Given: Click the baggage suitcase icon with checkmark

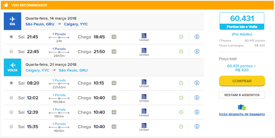Looking at the screenshot, I should [x=242, y=107].
